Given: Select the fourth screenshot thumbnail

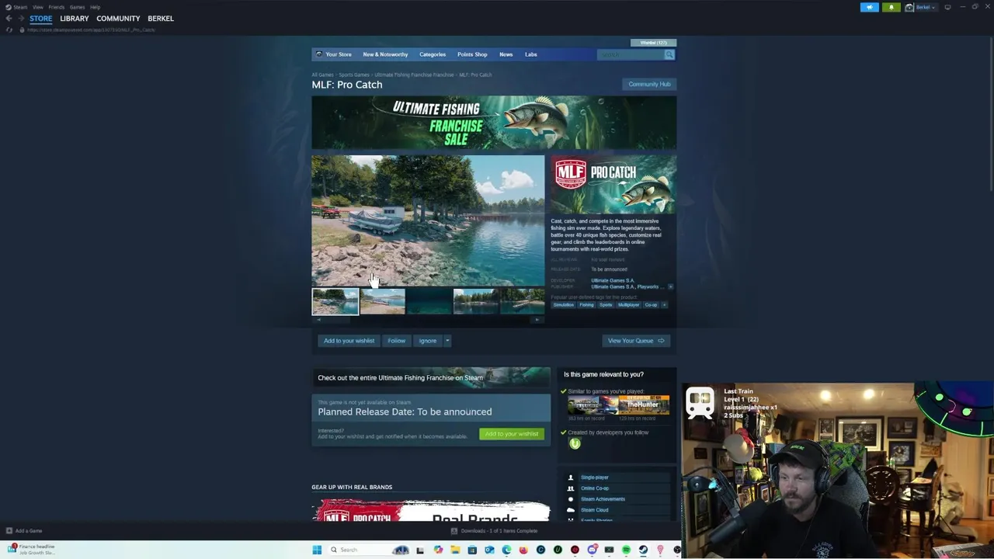Looking at the screenshot, I should (475, 301).
